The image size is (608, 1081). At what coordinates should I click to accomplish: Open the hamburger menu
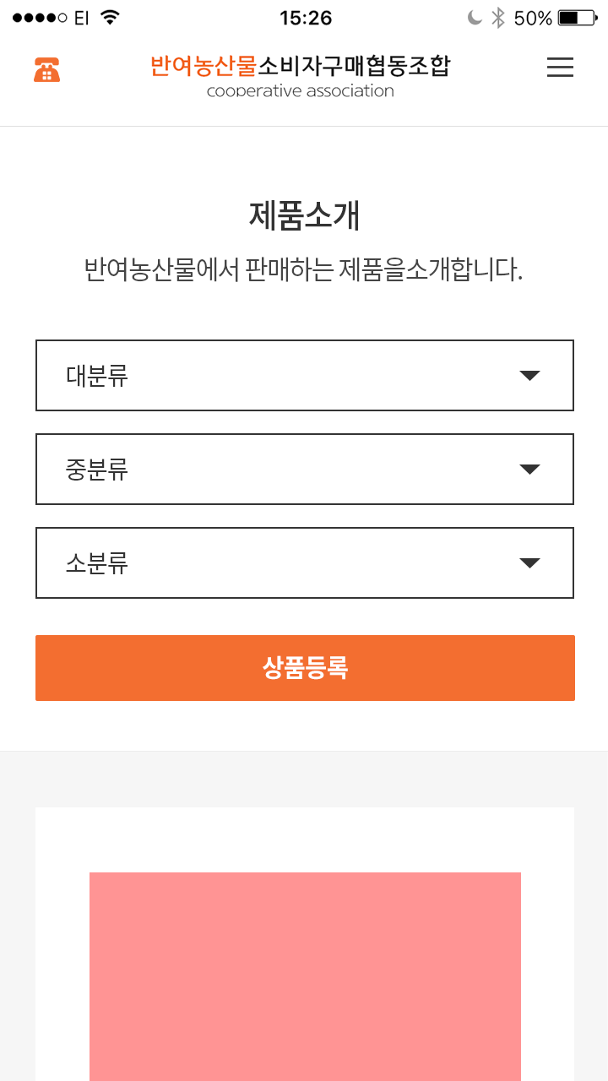pyautogui.click(x=560, y=68)
